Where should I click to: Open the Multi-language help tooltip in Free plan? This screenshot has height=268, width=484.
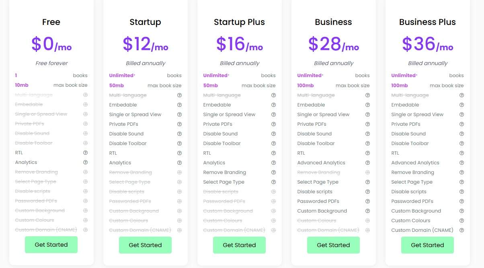coord(85,95)
